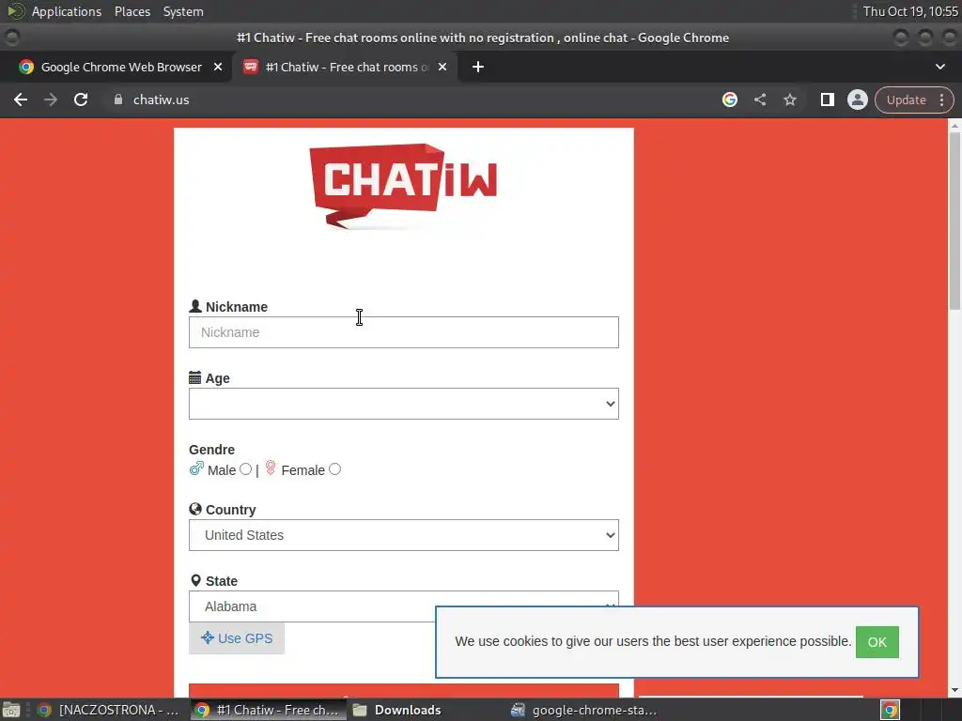Click the clock showing Thu Oct 19, 10:55
The image size is (962, 721).
coord(909,11)
